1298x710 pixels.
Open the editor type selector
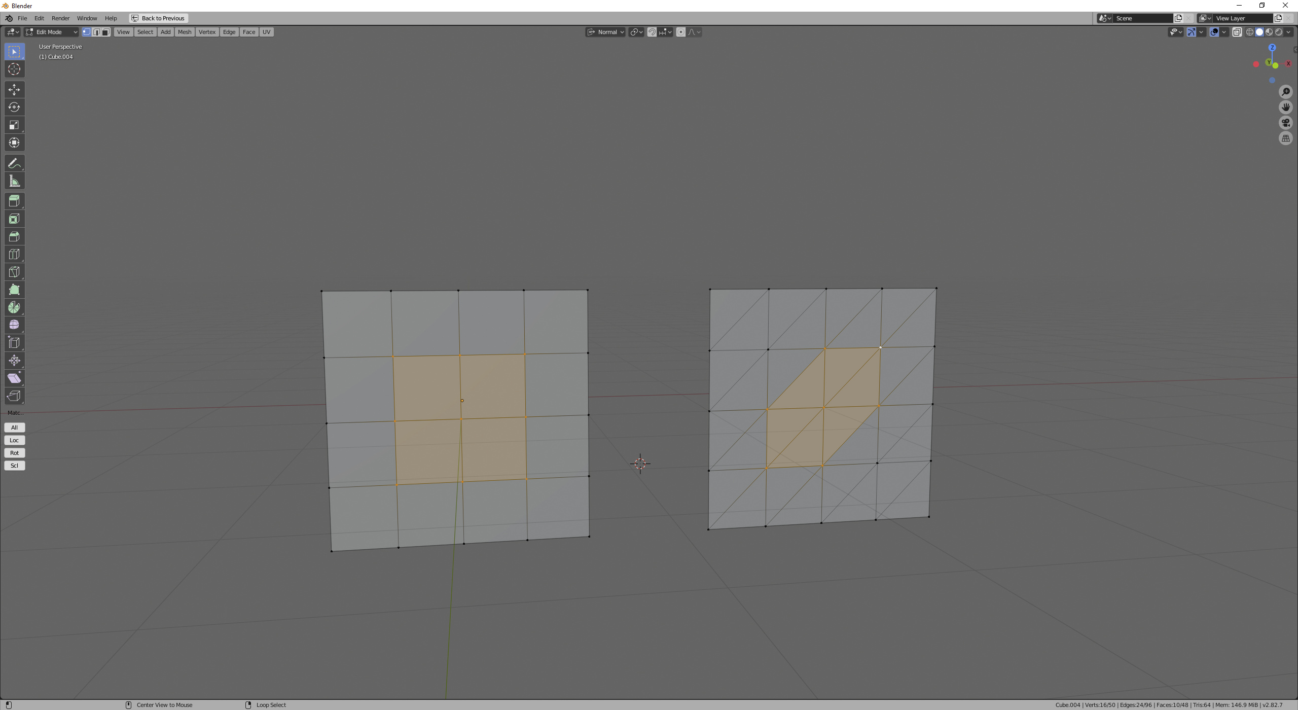click(x=12, y=31)
